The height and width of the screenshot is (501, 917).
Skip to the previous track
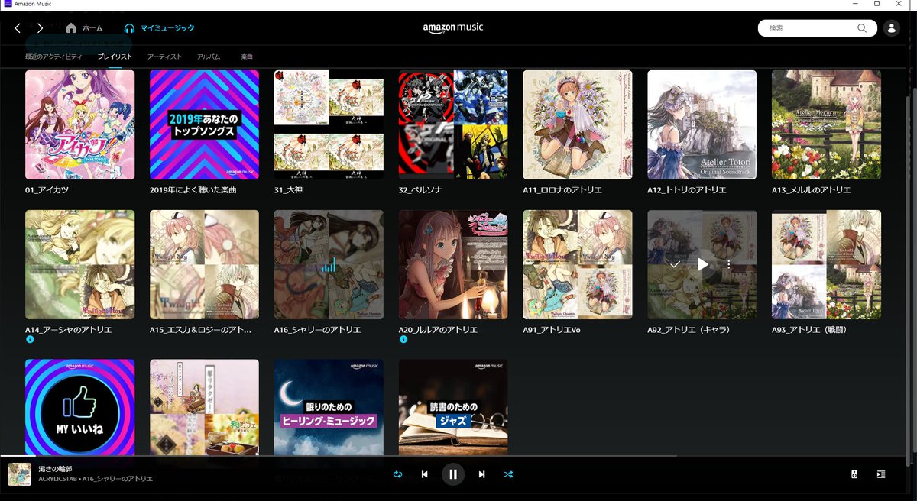click(425, 474)
